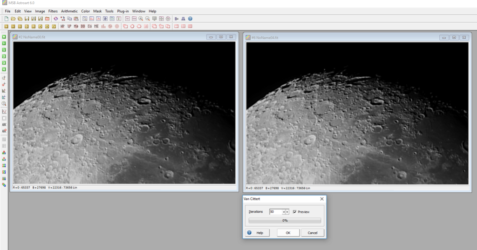Click the green number 2 sidebar icon
This screenshot has height=250, width=477.
(x=4, y=56)
